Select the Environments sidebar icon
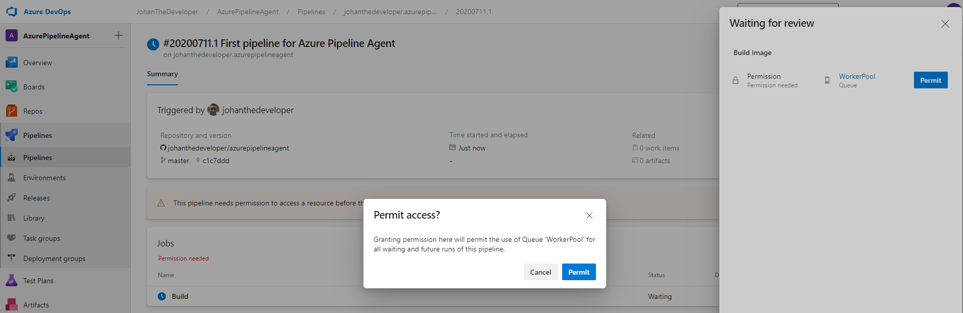This screenshot has height=313, width=963. [x=12, y=178]
